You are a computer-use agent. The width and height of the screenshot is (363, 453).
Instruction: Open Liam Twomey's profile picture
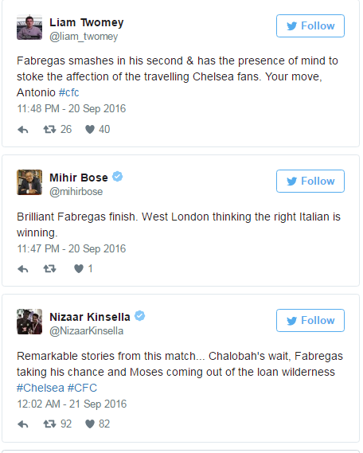[x=29, y=27]
